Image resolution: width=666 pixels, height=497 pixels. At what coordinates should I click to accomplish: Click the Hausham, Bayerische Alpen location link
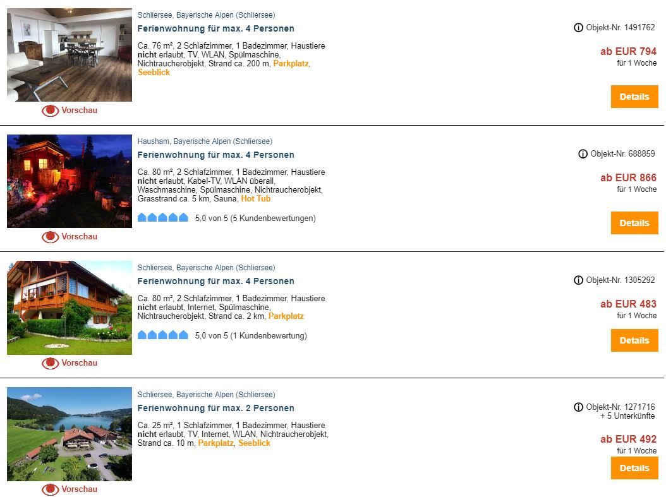tap(205, 141)
